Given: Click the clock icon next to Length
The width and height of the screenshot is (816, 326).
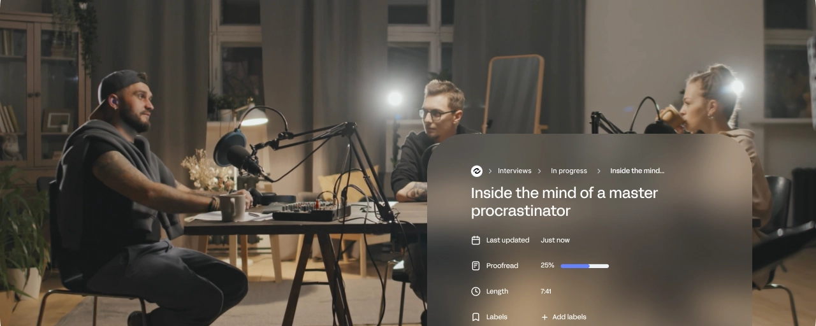Looking at the screenshot, I should (476, 292).
